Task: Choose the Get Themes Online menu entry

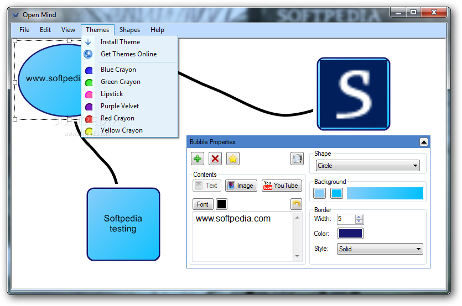Action: pos(129,54)
